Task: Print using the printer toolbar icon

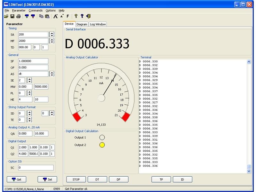Action: [x=19, y=16]
